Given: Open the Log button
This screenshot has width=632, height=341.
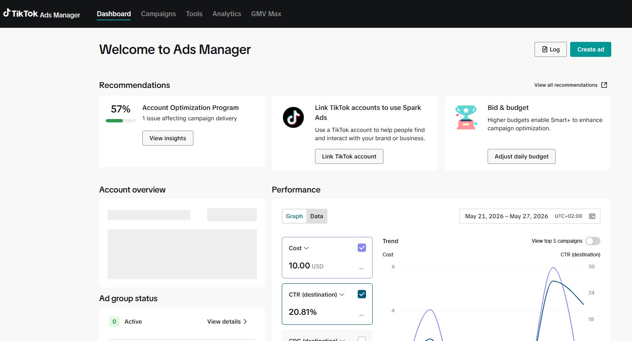Looking at the screenshot, I should [551, 49].
